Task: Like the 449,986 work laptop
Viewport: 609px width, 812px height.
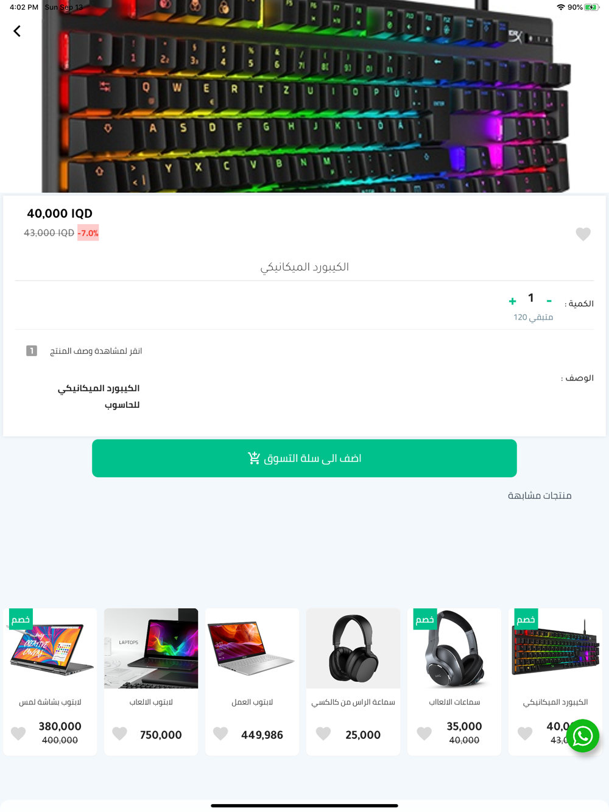Action: click(220, 733)
